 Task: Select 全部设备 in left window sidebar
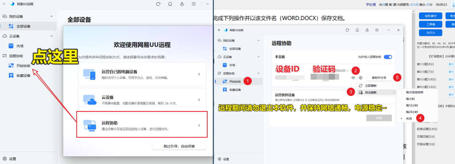[x=28, y=26]
